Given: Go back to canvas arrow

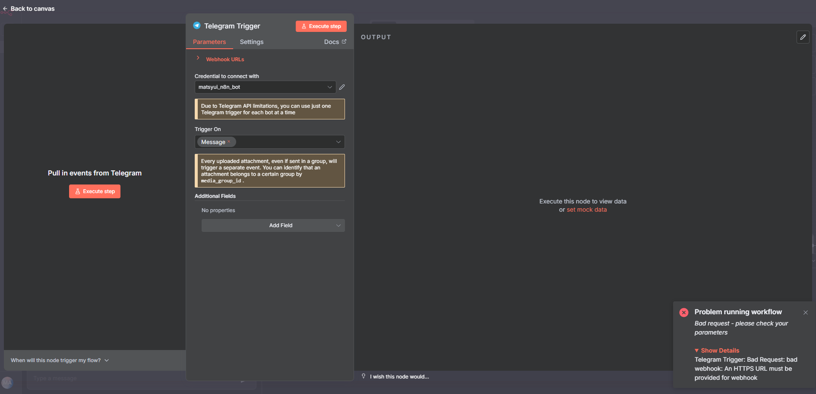Looking at the screenshot, I should 5,9.
